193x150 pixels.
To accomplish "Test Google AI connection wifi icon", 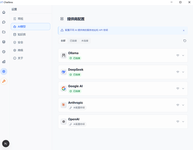I will tap(178, 88).
